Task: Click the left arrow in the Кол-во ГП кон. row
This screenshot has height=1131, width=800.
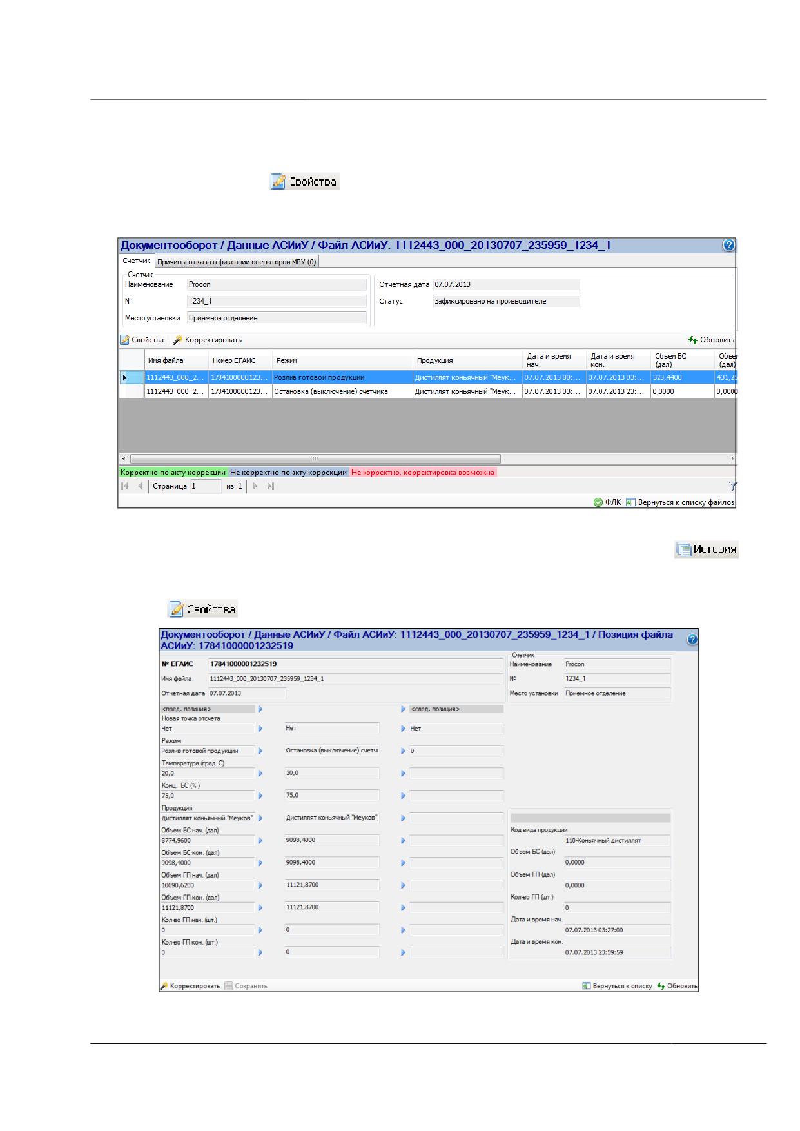Action: click(260, 952)
